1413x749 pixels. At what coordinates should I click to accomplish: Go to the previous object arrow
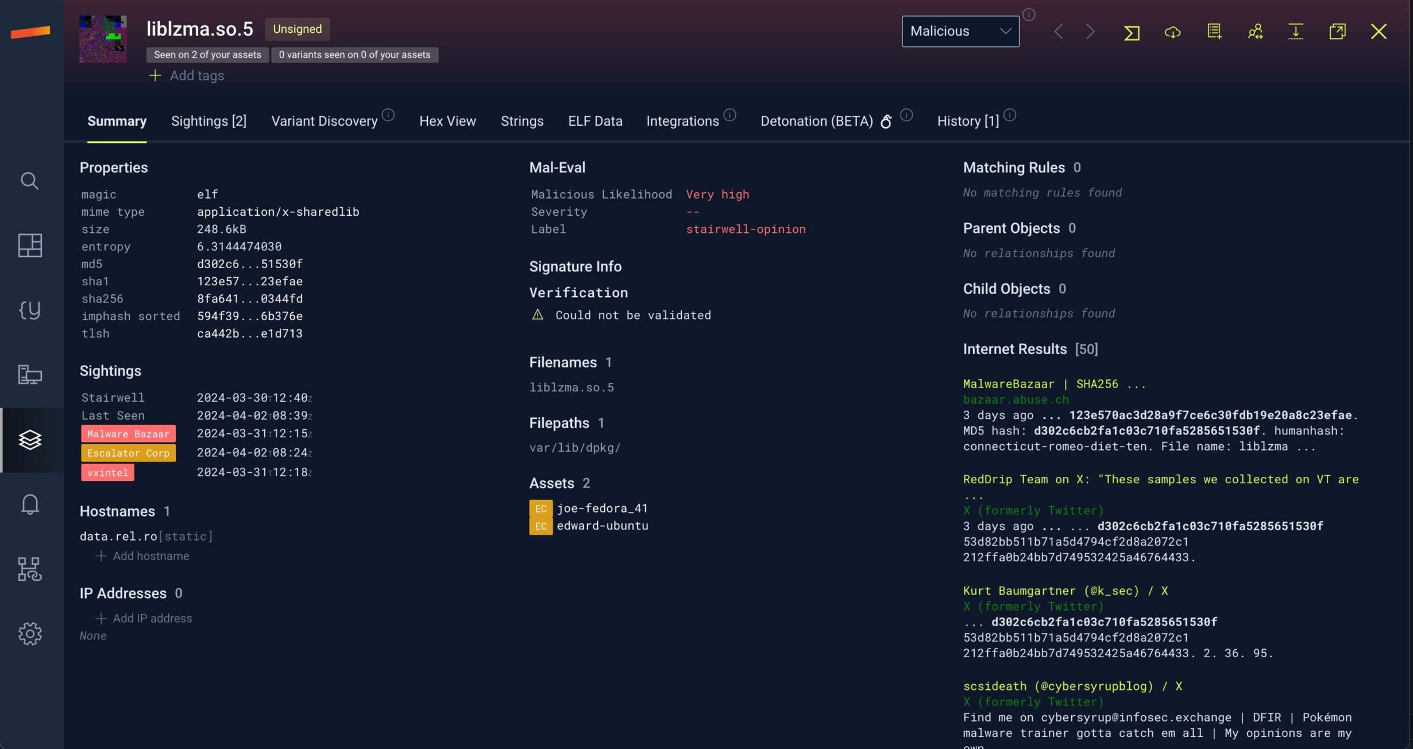click(1059, 32)
